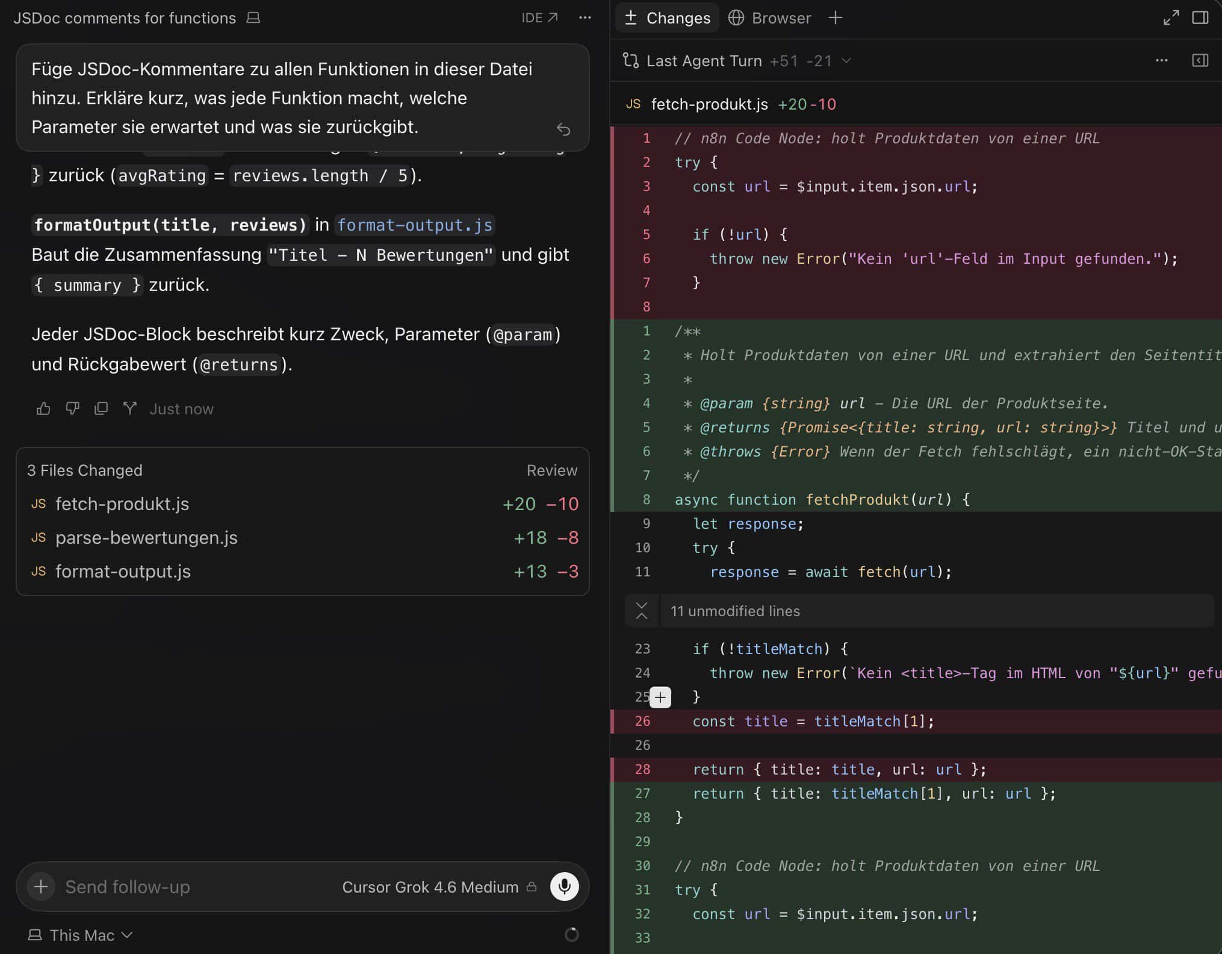Click the laptop icon beside chat title

tap(253, 18)
